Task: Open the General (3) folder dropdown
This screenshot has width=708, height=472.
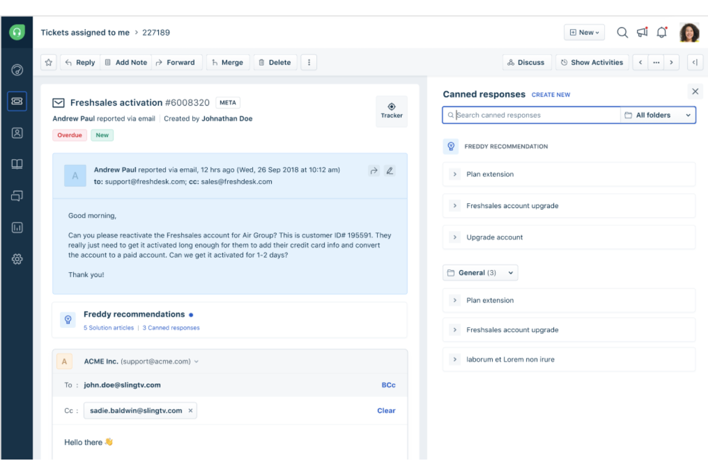Action: 480,273
